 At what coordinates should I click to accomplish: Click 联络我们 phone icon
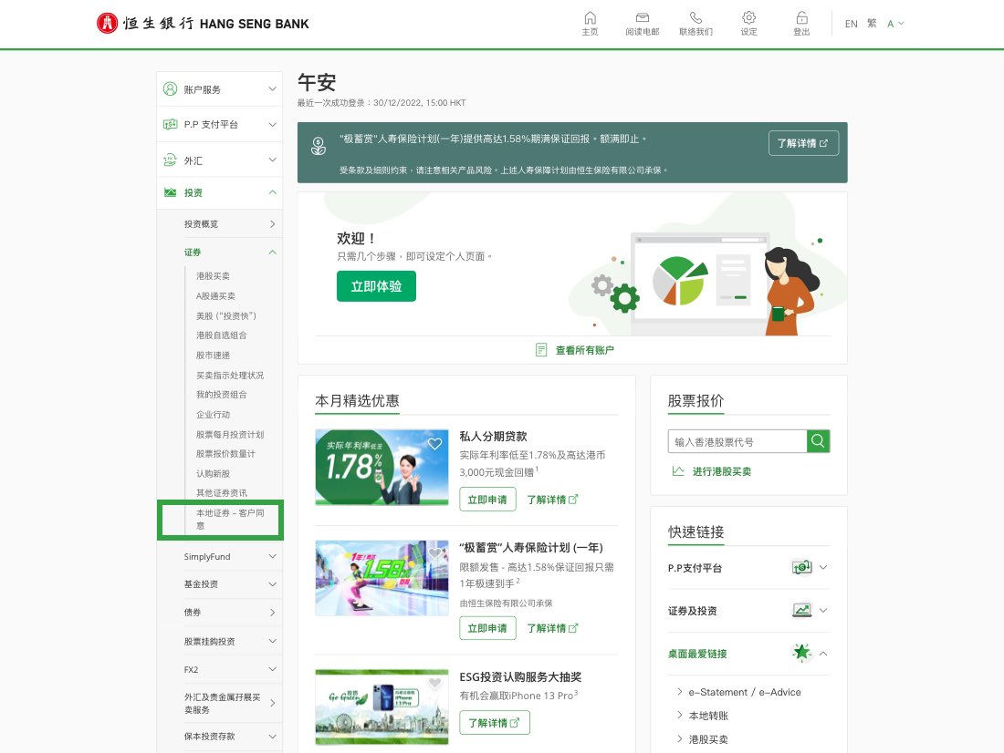tap(696, 18)
